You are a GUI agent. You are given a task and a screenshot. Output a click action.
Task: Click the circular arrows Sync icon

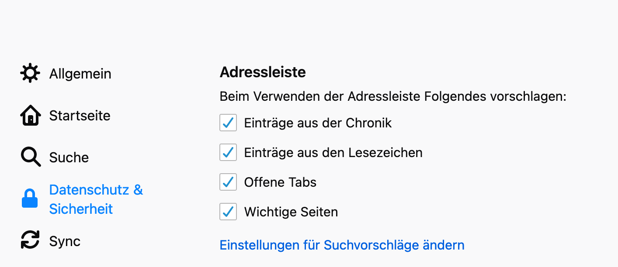(x=30, y=240)
